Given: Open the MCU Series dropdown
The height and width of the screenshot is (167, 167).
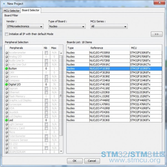Looking at the screenshot, I should 109,26.
